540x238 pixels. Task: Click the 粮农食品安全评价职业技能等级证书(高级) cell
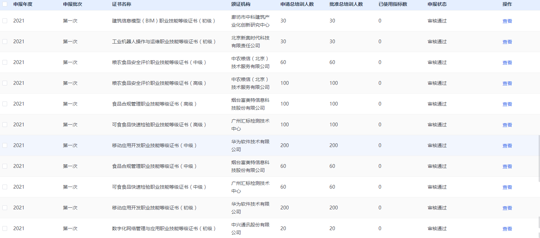click(x=160, y=83)
